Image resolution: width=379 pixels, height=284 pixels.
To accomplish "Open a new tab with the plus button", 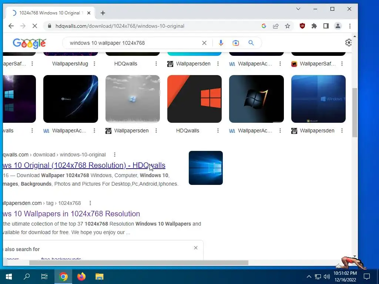I will 103,13.
